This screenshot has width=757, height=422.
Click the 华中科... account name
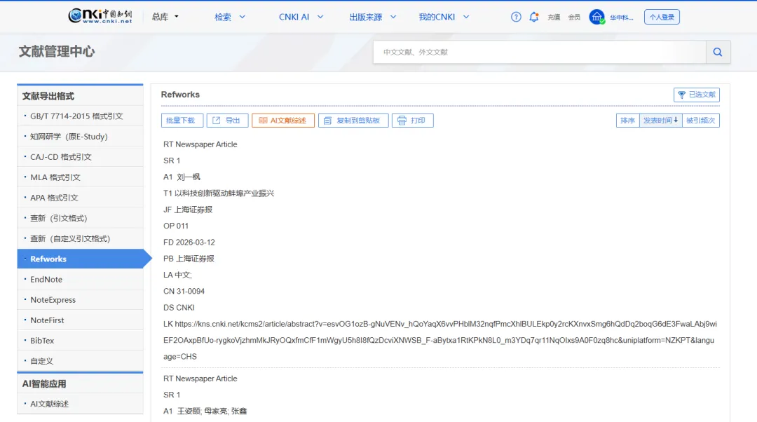(x=621, y=18)
